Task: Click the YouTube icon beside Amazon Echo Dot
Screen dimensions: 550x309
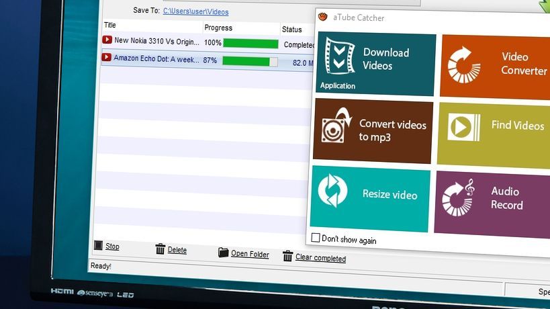Action: [x=106, y=57]
